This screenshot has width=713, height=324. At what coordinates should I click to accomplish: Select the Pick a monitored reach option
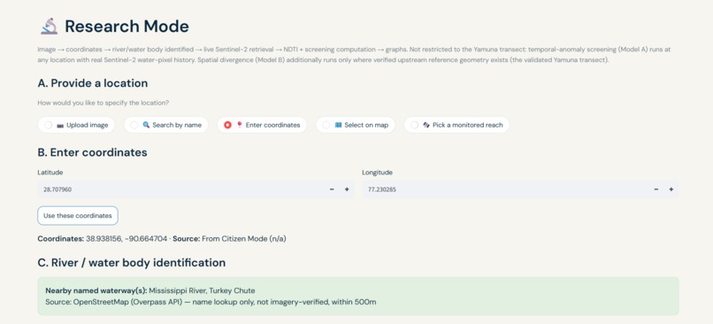(x=456, y=125)
